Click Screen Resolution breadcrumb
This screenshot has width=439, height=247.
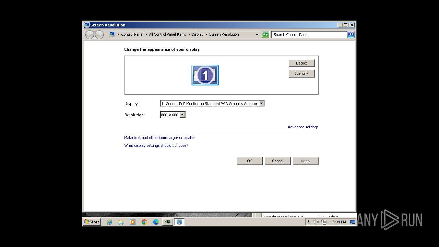(224, 34)
